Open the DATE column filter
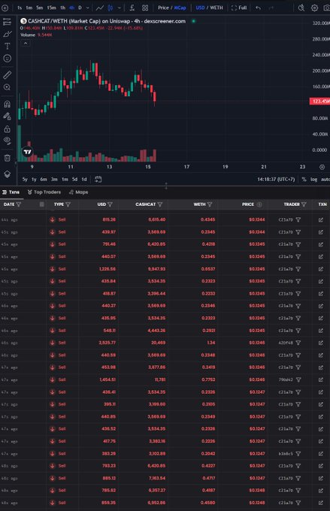Viewport: 330px width, 511px height. [x=19, y=204]
